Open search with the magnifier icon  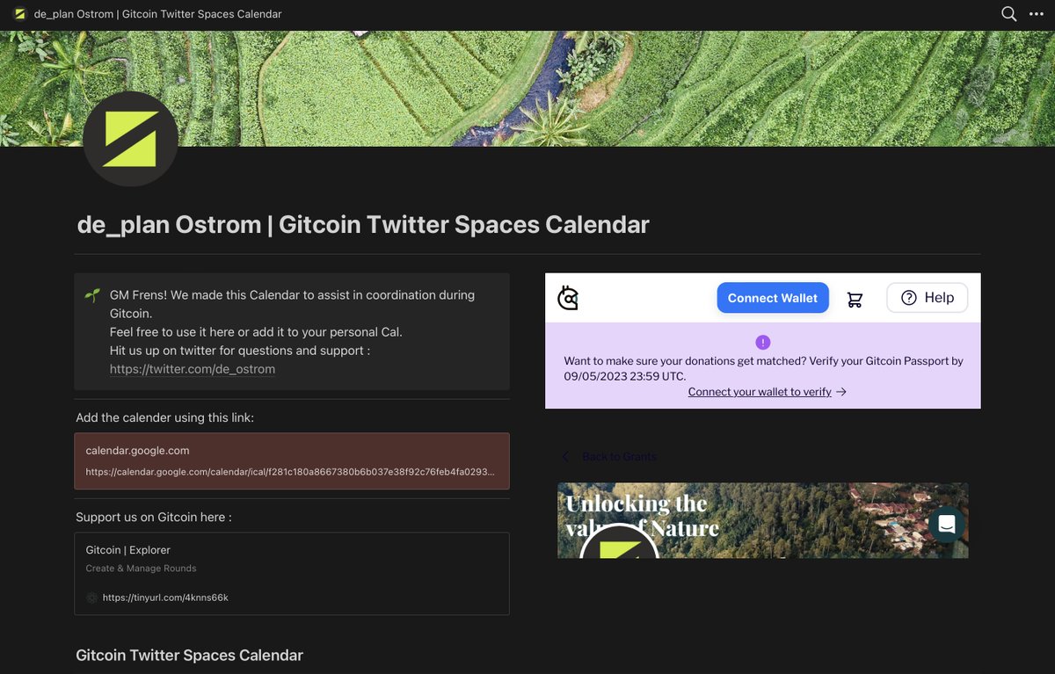pyautogui.click(x=1008, y=13)
